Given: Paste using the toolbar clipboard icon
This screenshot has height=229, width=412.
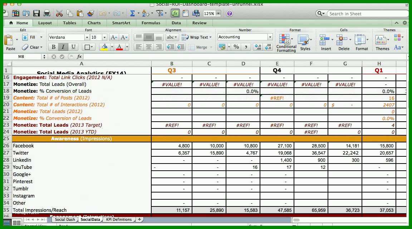Looking at the screenshot, I should pos(80,13).
